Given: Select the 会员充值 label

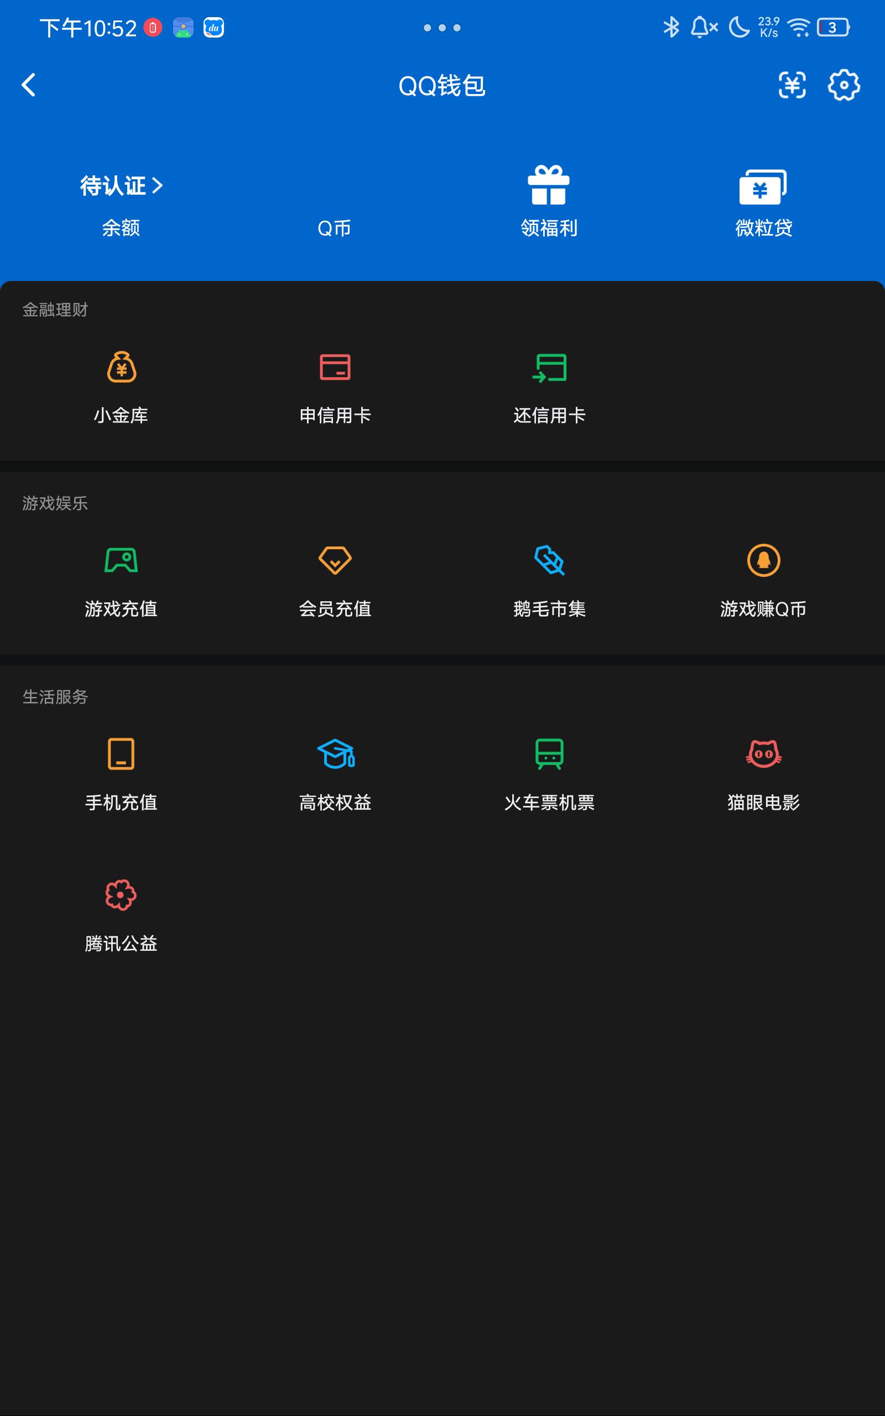Looking at the screenshot, I should (335, 609).
